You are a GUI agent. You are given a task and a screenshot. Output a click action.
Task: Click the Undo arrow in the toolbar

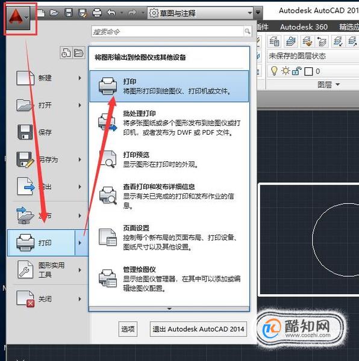[x=111, y=13]
